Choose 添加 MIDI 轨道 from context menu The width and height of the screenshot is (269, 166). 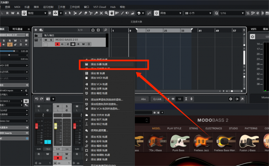tap(109, 78)
